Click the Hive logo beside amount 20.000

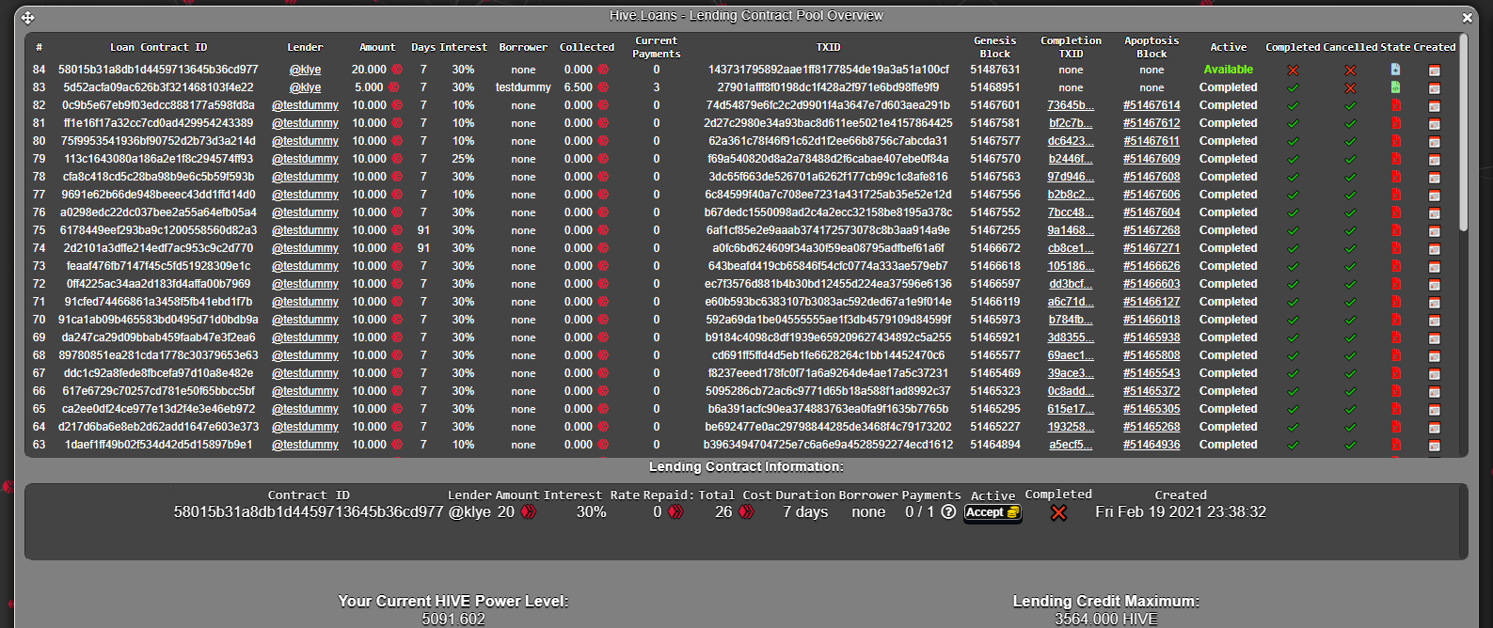(397, 70)
